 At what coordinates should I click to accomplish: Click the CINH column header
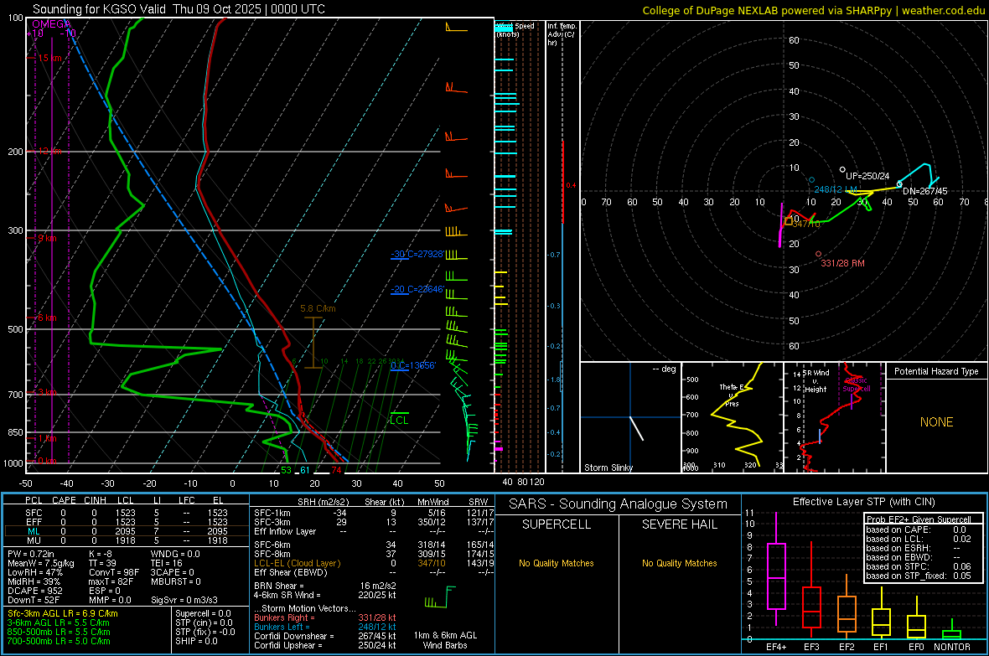95,500
